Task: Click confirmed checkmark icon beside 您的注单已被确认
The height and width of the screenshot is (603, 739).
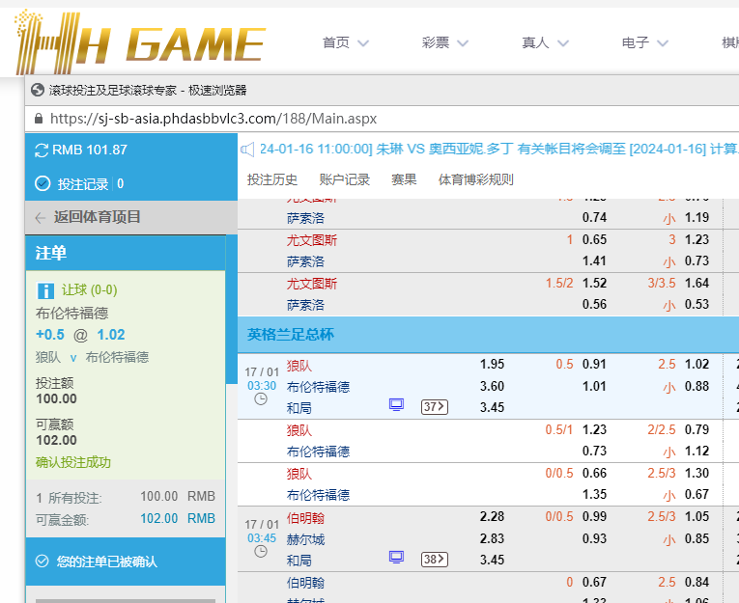Action: pos(42,562)
